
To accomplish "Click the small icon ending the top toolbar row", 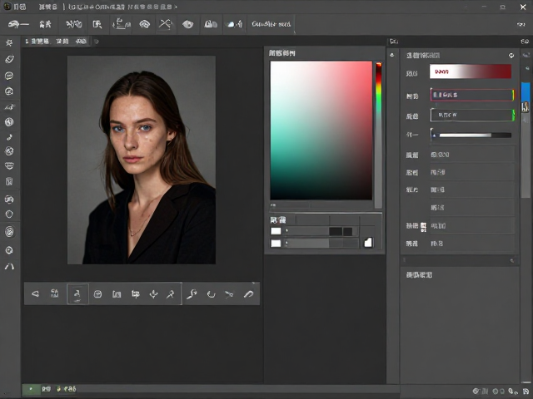I will [521, 24].
